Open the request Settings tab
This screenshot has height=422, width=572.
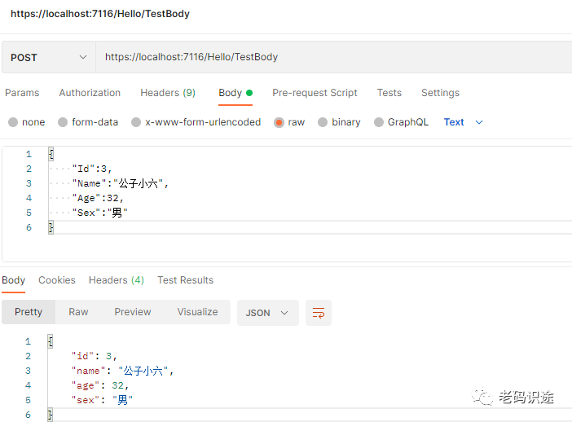440,93
